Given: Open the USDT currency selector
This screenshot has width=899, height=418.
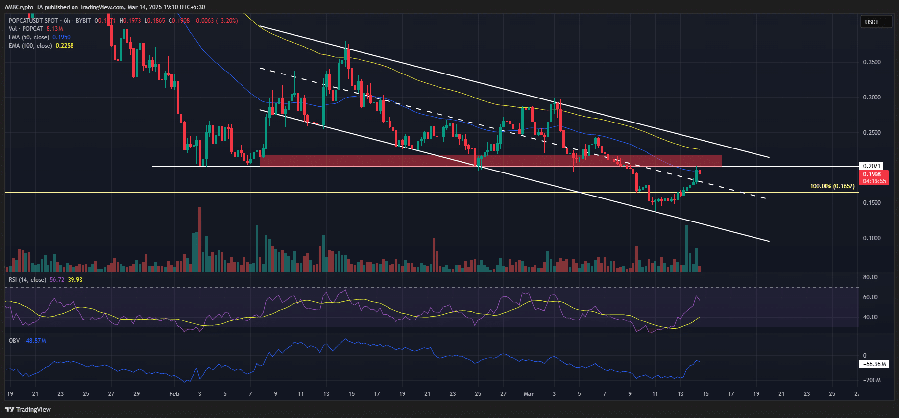Looking at the screenshot, I should click(875, 22).
